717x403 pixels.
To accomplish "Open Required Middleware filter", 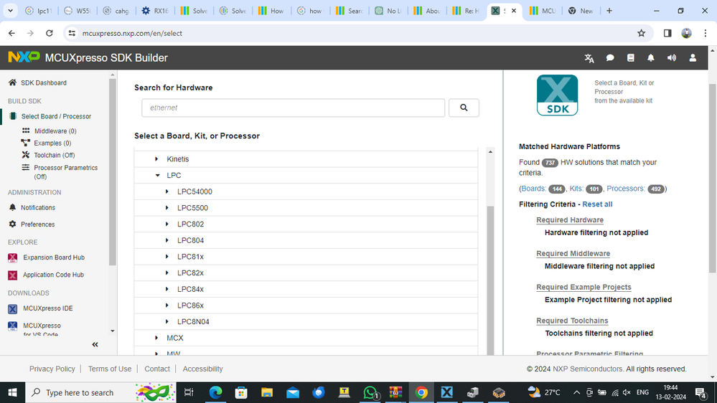I will [x=573, y=254].
